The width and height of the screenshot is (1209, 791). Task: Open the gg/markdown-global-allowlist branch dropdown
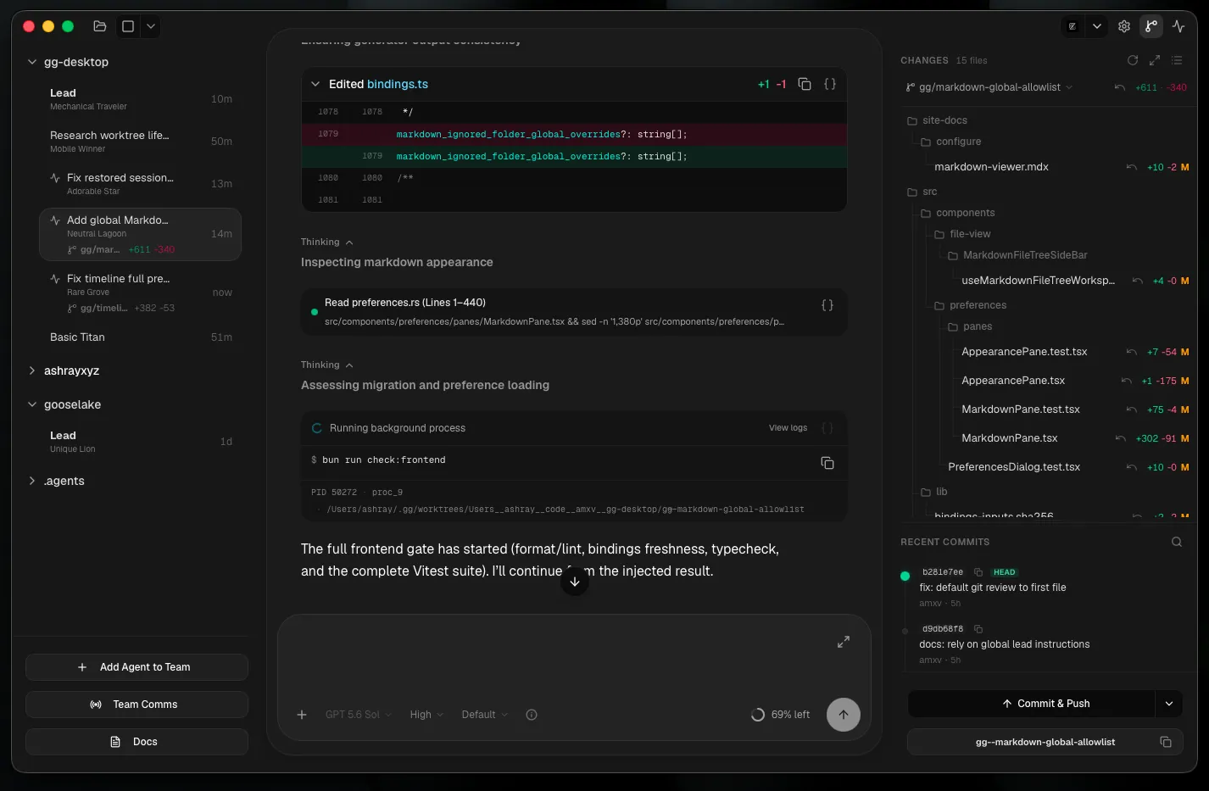[x=989, y=87]
